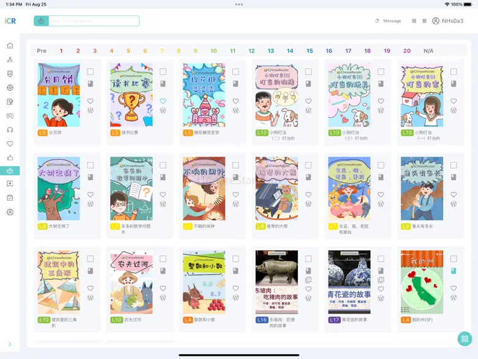Expand the sidebar with the bottom chevron
This screenshot has width=478, height=359.
[10, 344]
